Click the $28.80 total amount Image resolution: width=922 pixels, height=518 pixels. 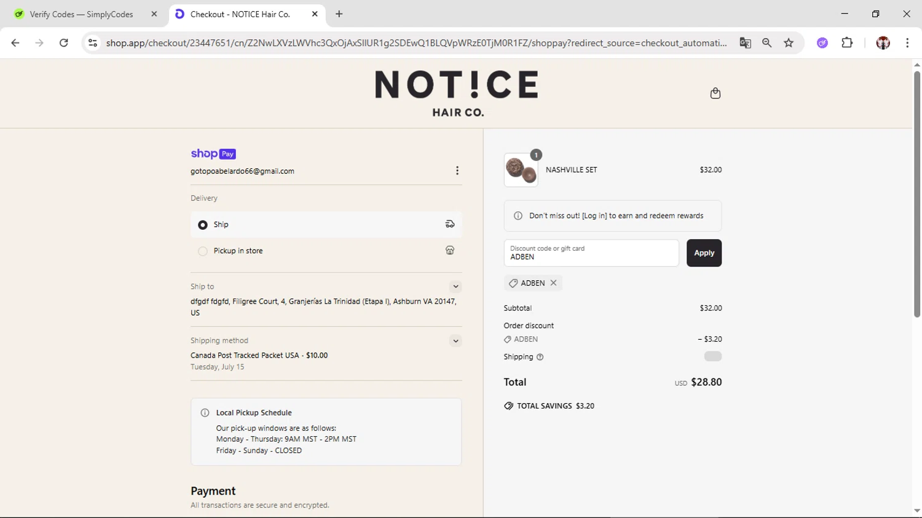(x=706, y=382)
